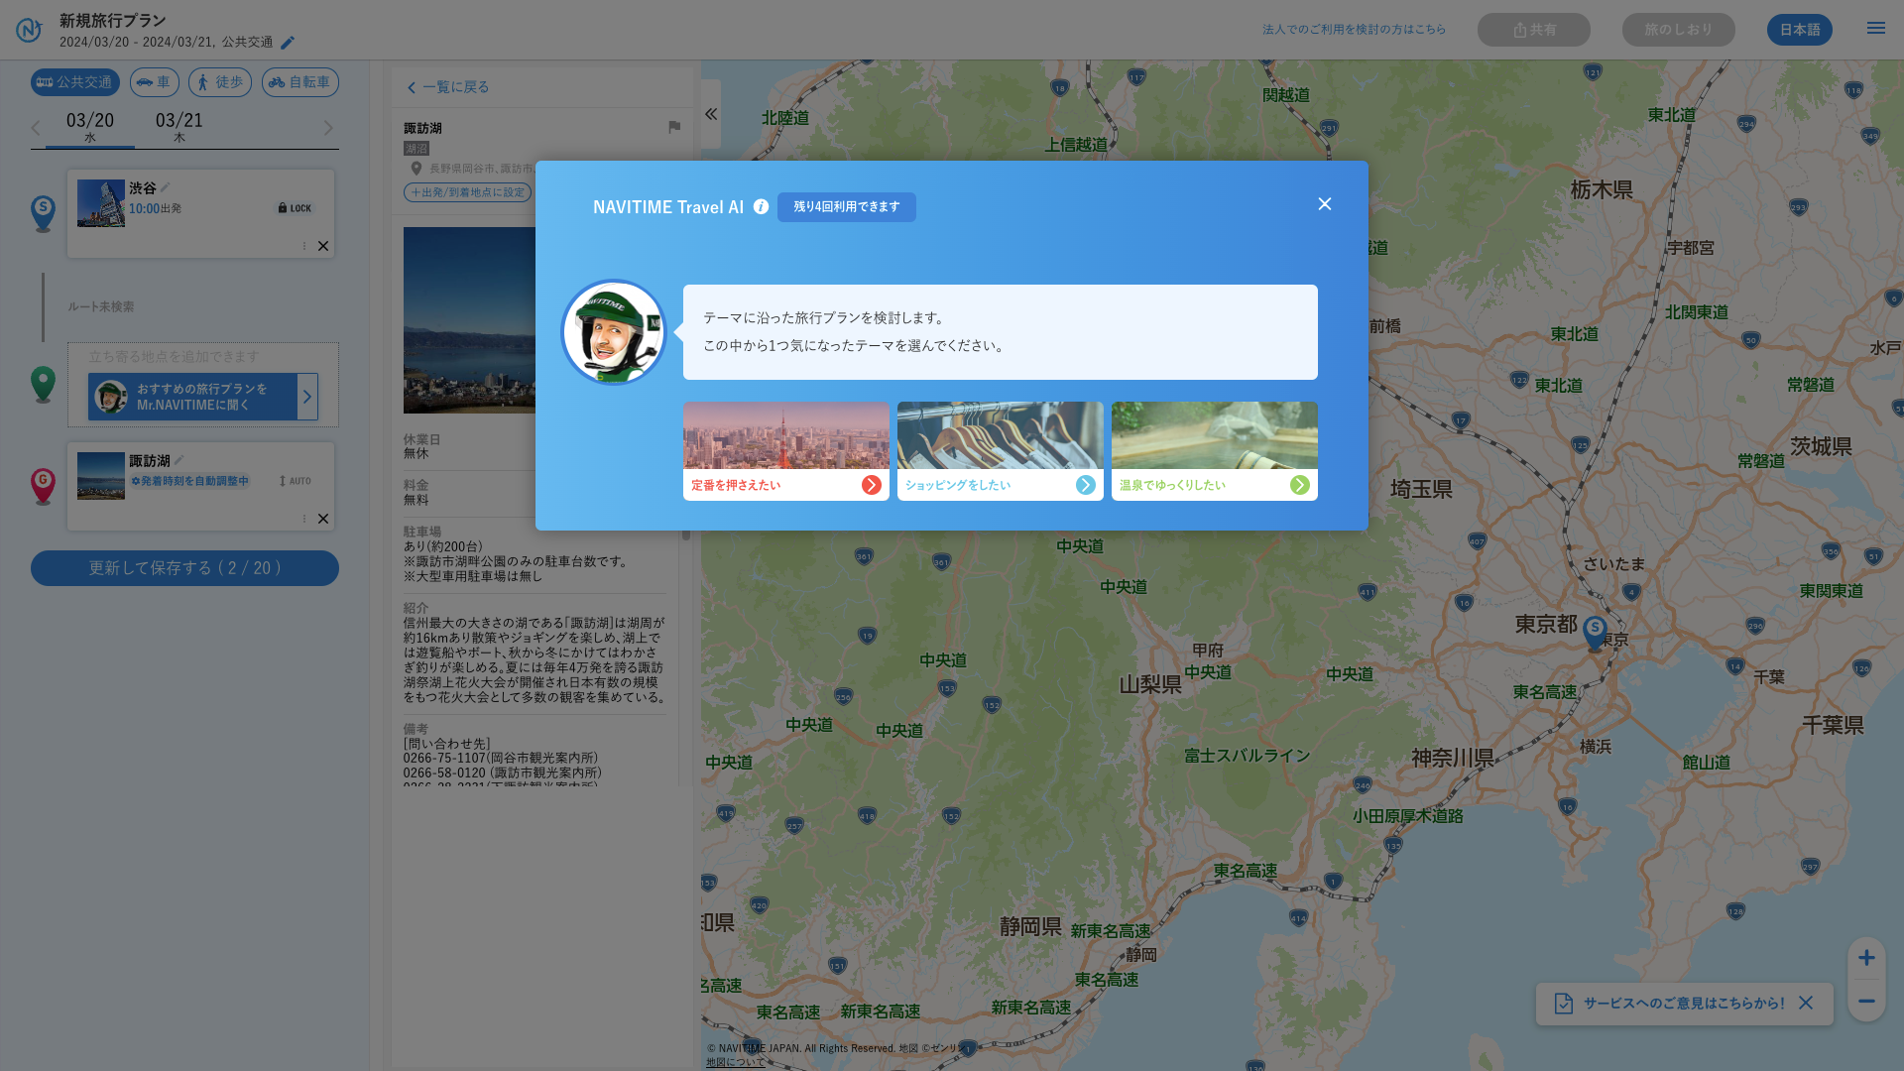Screen dimensions: 1904x1071
Task: Click the flag icon next to 諏訪湖
Action: (x=674, y=127)
